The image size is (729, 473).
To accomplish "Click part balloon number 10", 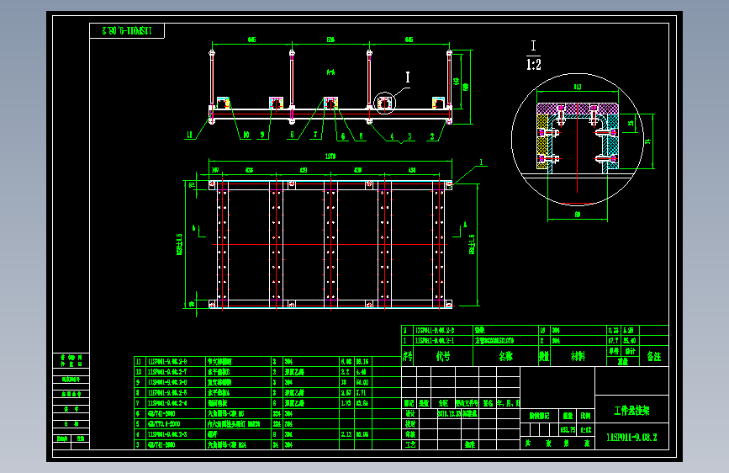I will click(x=246, y=135).
